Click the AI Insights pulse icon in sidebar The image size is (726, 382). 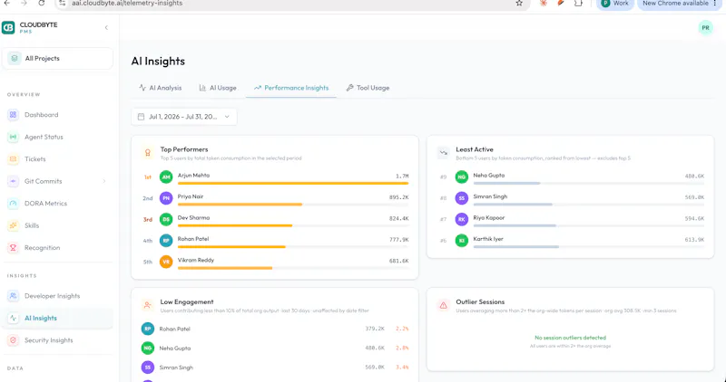coord(13,318)
